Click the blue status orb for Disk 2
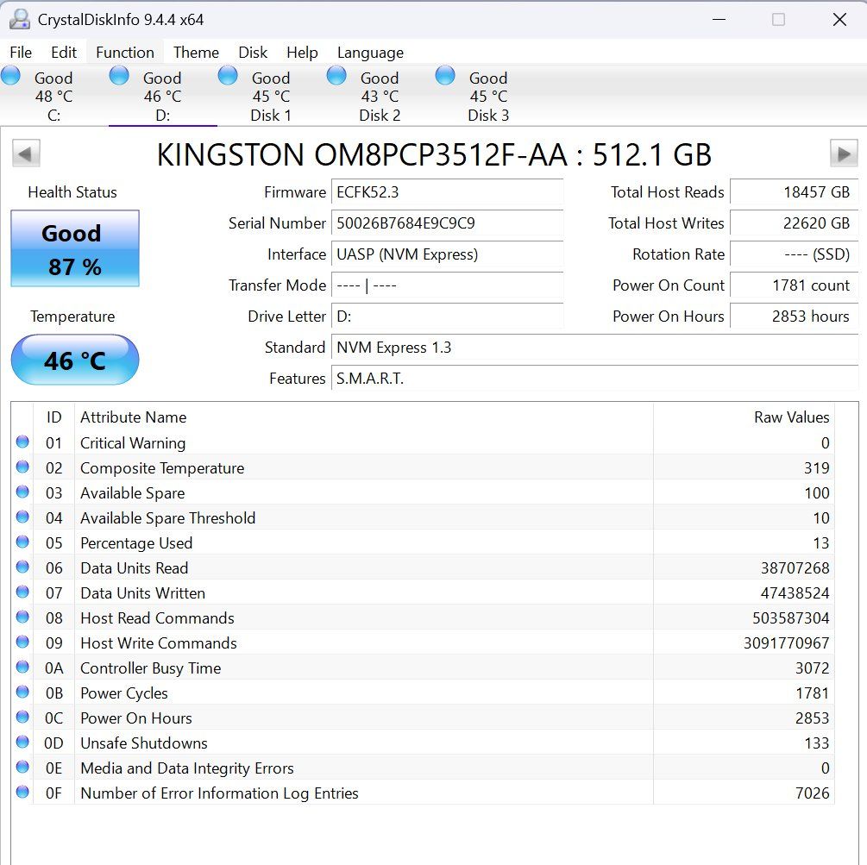867x865 pixels. (x=336, y=75)
